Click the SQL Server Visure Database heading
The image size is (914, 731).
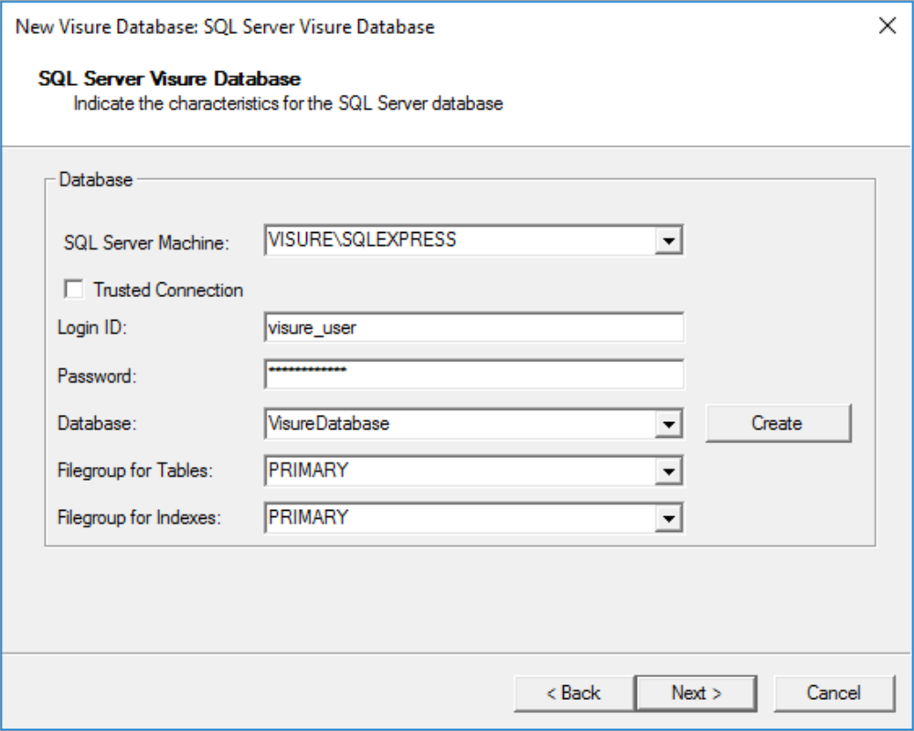click(170, 79)
